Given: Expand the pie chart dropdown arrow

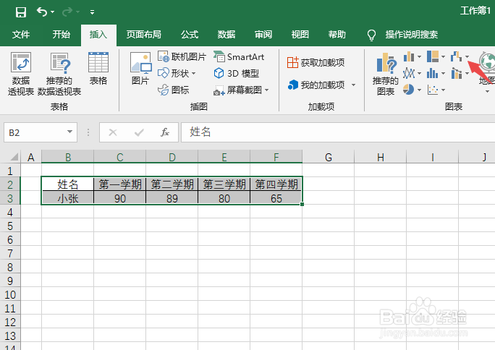Looking at the screenshot, I should coord(419,90).
